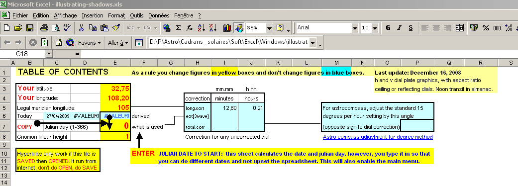Viewport: 518px width, 186px height.
Task: Expand the file path address dropdown
Action: (312, 43)
